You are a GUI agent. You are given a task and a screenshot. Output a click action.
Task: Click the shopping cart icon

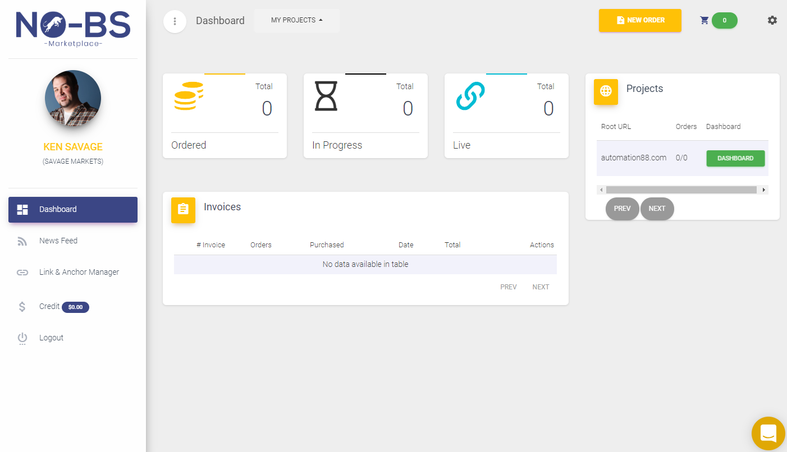tap(704, 20)
